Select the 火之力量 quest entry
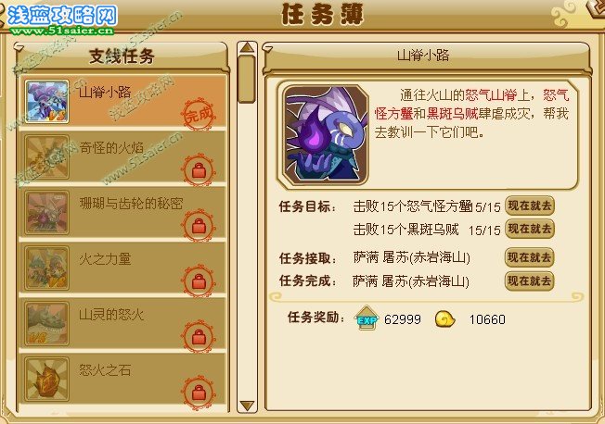 [122, 268]
